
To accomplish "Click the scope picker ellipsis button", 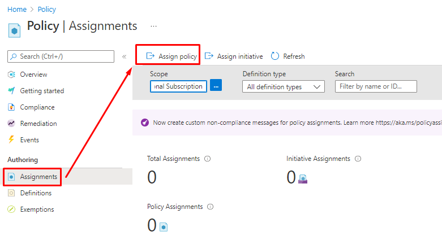I will pos(216,86).
